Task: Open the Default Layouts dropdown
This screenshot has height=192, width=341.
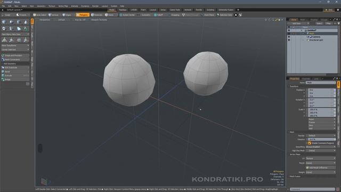Action: coord(14,10)
